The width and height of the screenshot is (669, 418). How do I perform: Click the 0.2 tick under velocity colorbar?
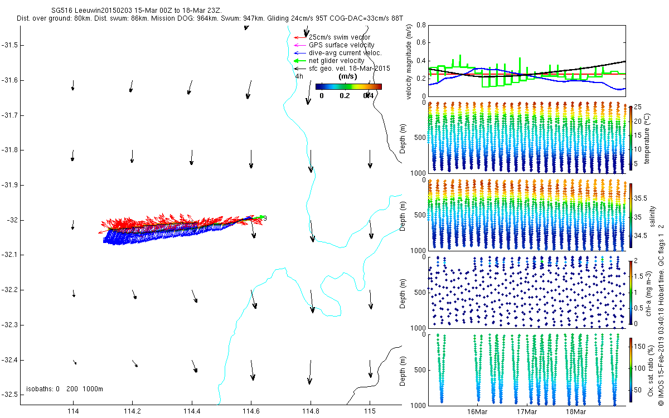click(345, 95)
